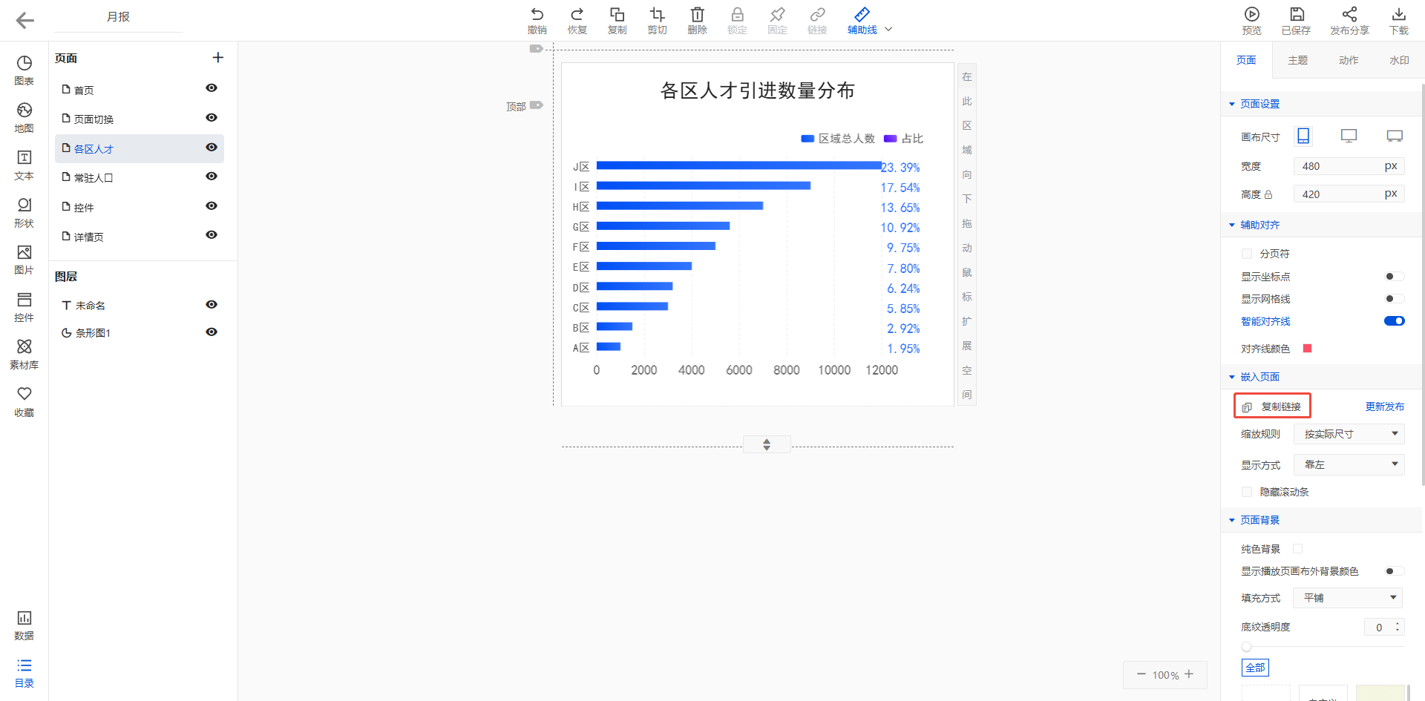The height and width of the screenshot is (701, 1425).
Task: Open the 素材库 asset library
Action: [24, 354]
